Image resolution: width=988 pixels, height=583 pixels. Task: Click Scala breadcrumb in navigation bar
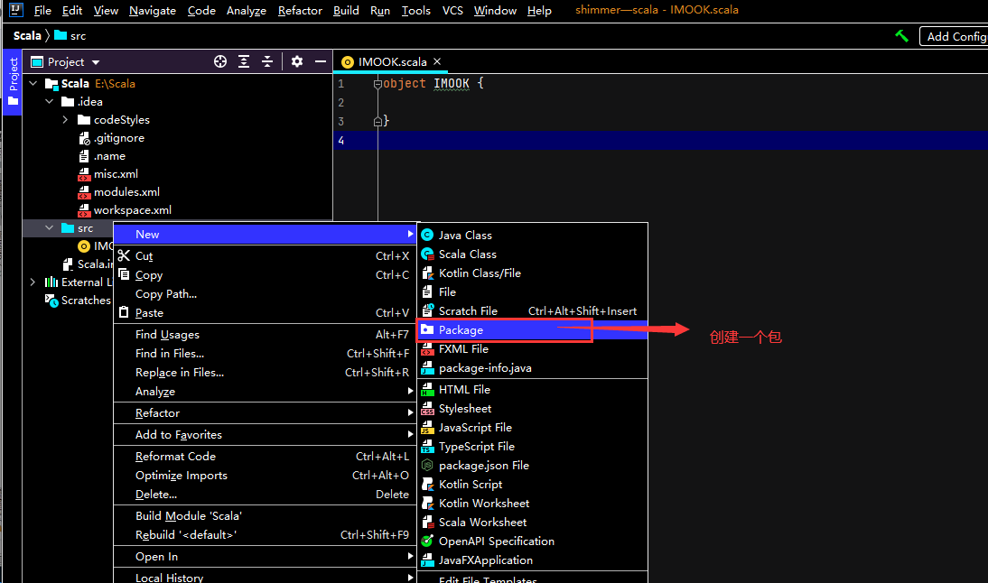click(x=27, y=36)
